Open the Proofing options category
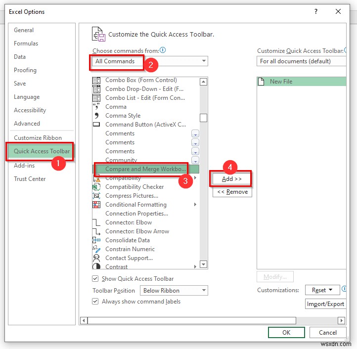This screenshot has height=349, width=357. (x=25, y=70)
